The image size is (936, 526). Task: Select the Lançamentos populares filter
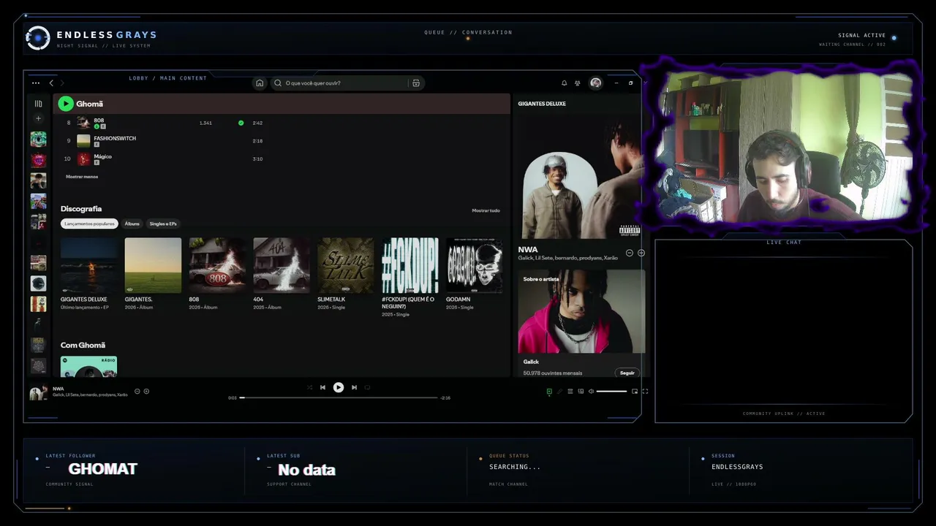pyautogui.click(x=89, y=224)
